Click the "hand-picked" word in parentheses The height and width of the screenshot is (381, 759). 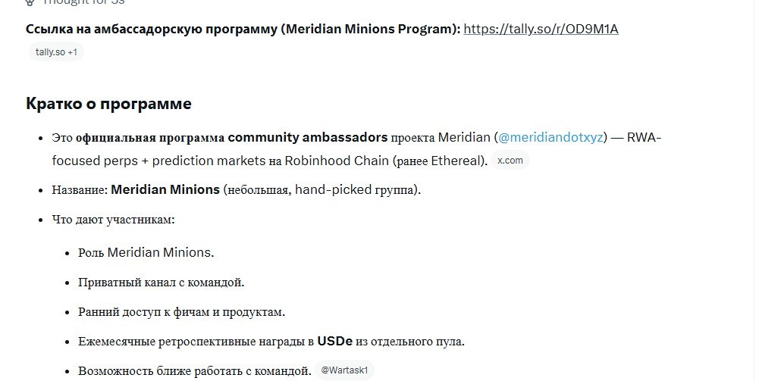[x=333, y=189]
